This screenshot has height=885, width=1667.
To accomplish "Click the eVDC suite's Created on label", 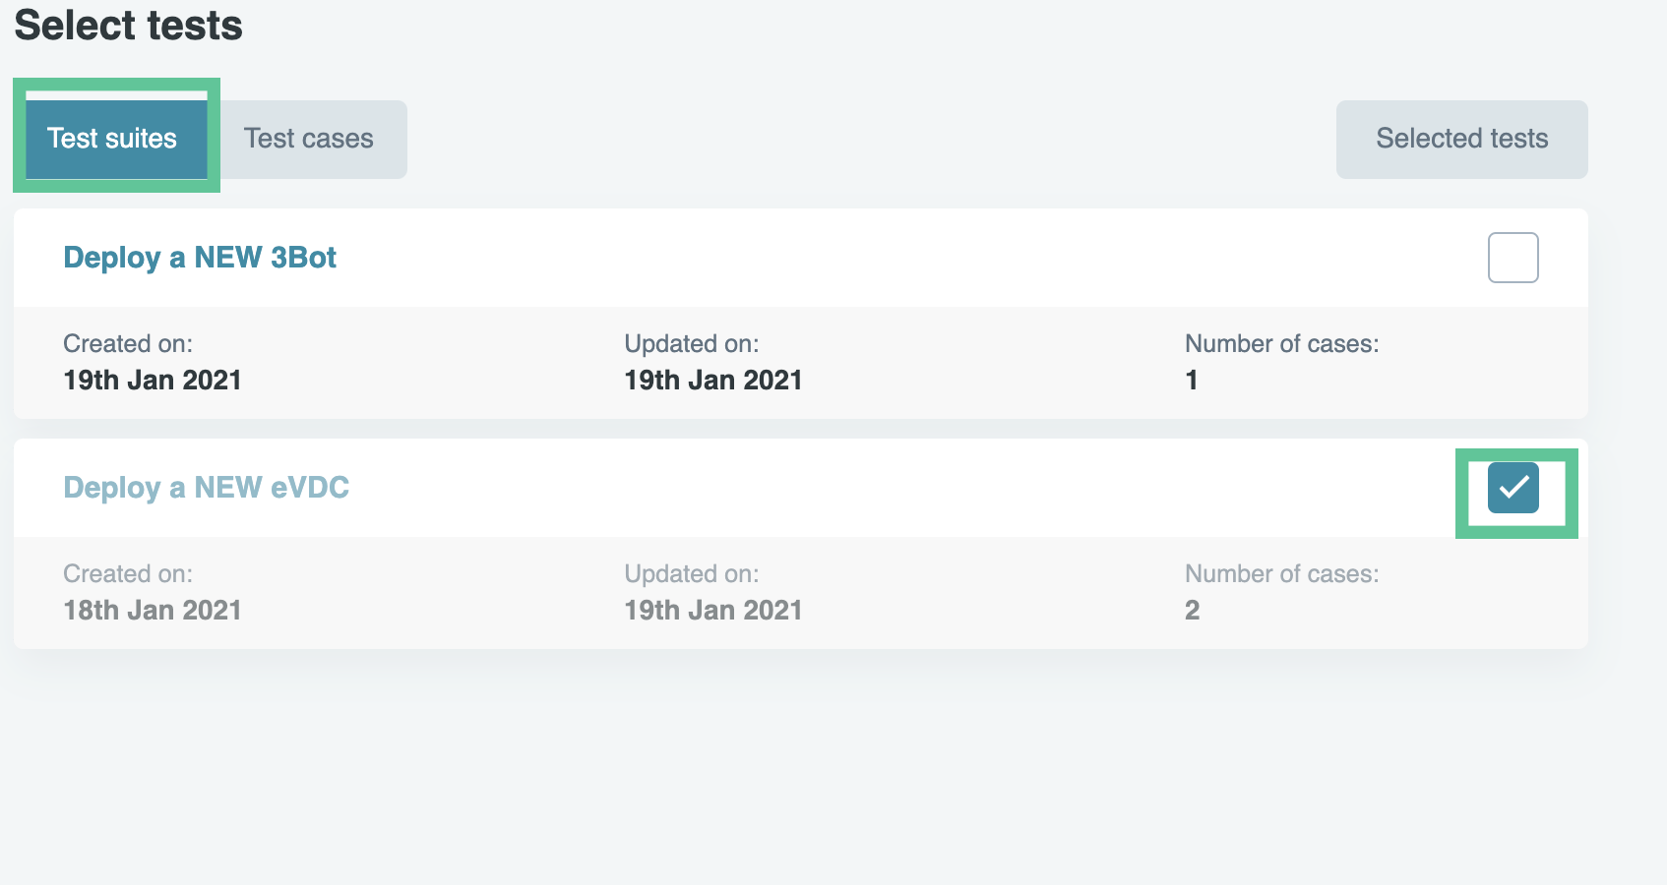I will (128, 573).
